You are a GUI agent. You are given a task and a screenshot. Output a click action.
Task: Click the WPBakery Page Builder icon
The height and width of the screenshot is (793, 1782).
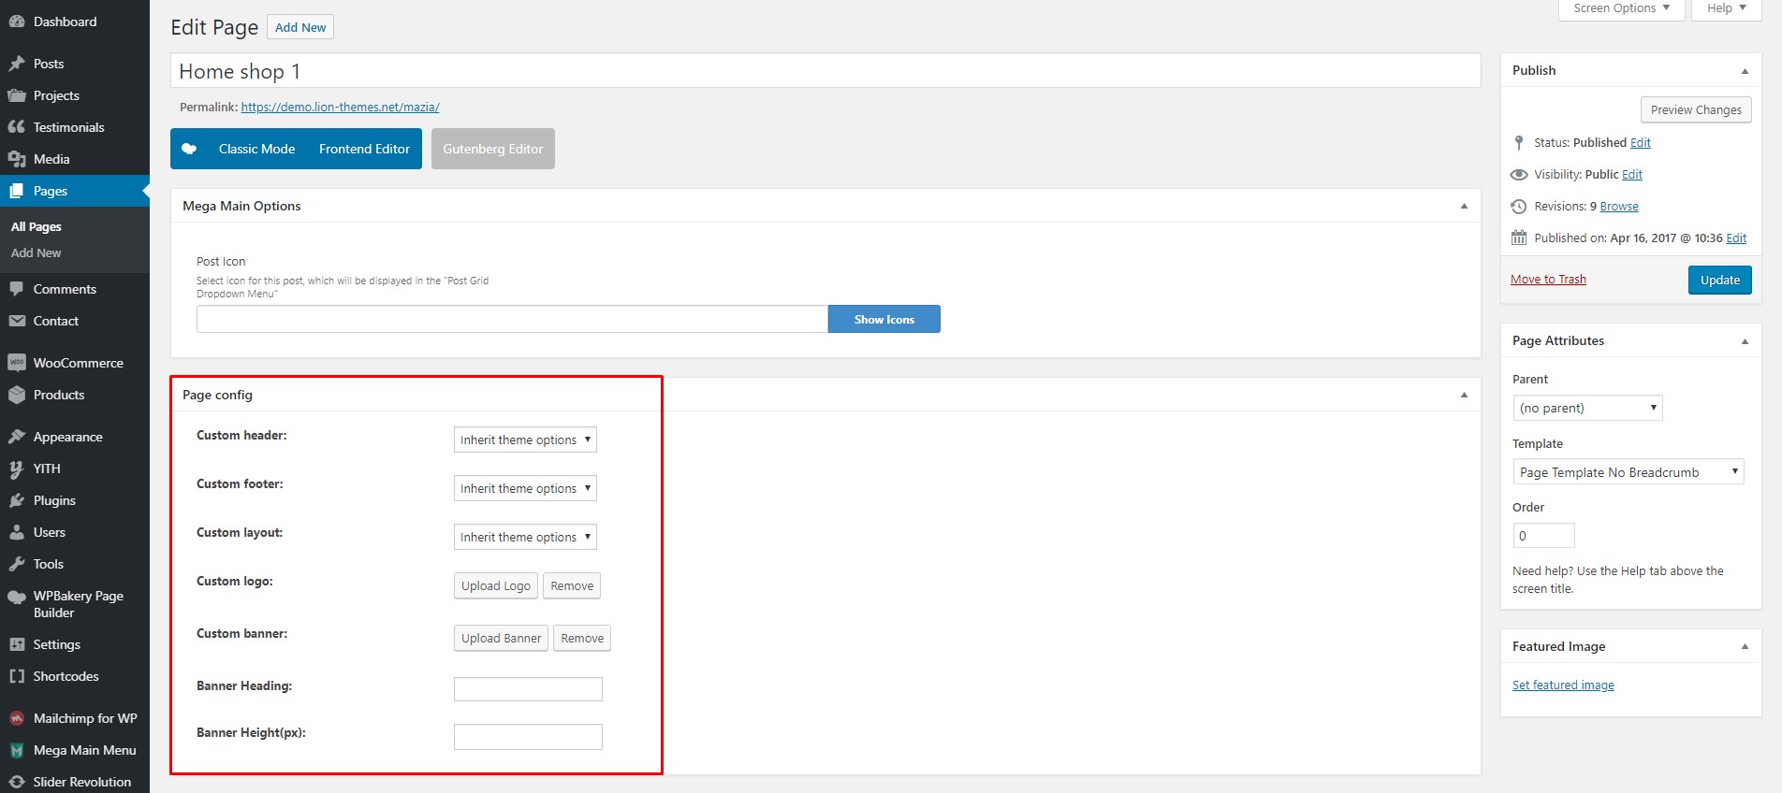coord(16,598)
